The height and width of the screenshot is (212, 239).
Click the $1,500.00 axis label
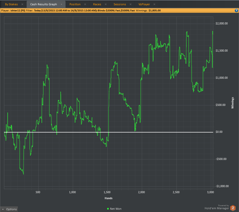pyautogui.click(x=222, y=51)
